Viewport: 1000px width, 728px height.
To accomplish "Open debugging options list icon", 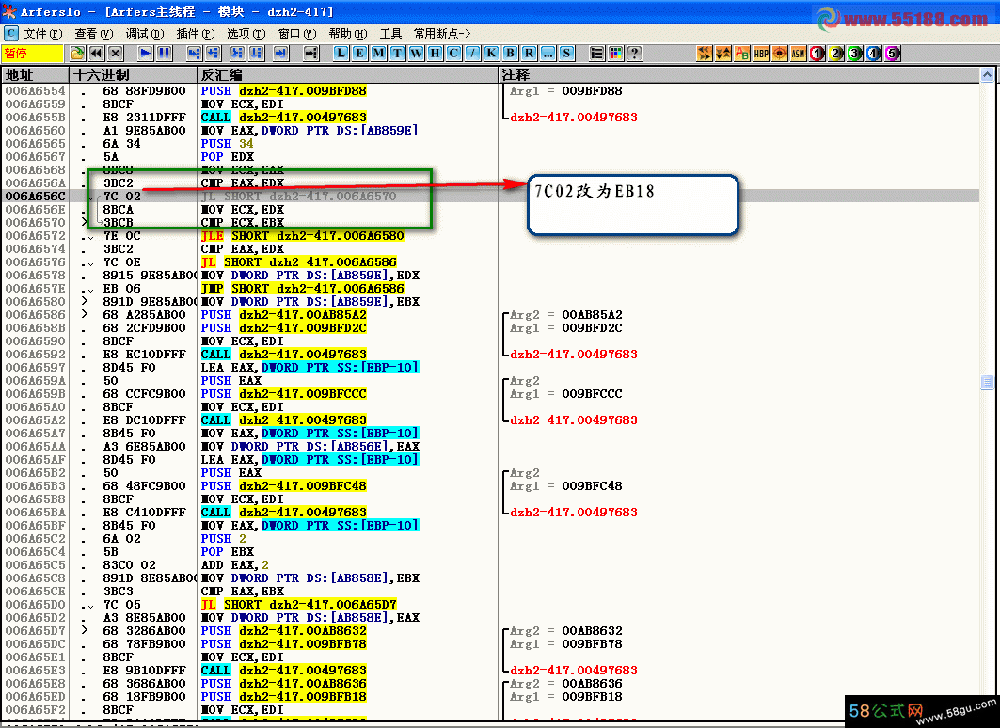I will [597, 54].
